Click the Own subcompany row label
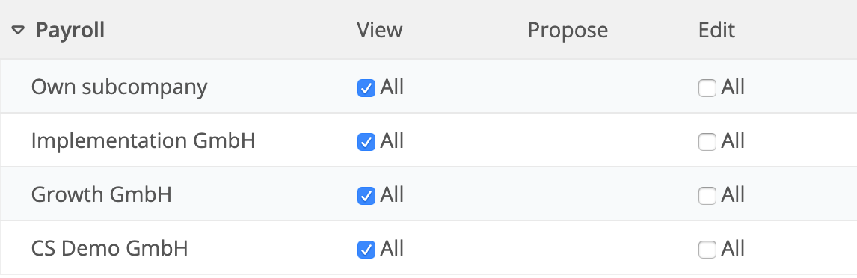Screen dimensions: 857x278 (119, 87)
